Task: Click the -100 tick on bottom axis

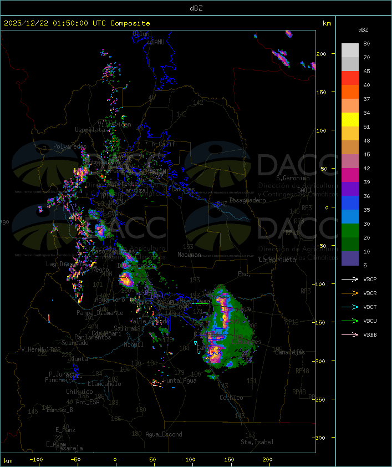Action: click(36, 460)
